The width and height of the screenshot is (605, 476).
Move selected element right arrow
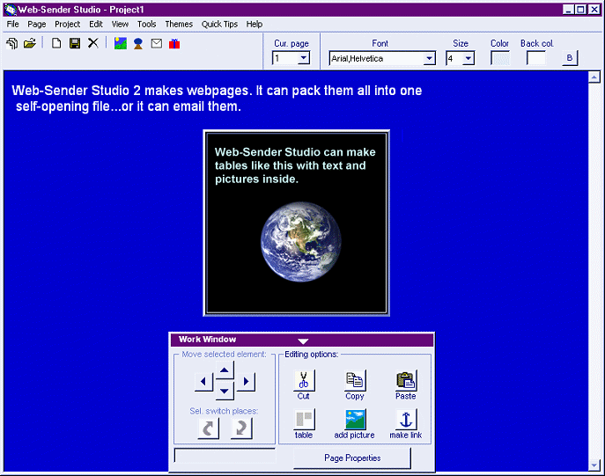[246, 382]
